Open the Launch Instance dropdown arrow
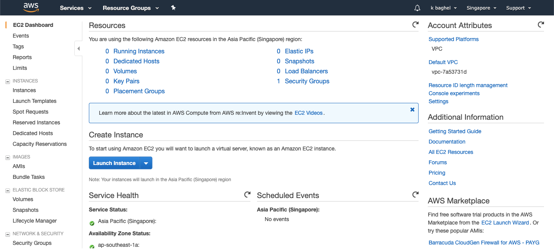The height and width of the screenshot is (251, 554). [x=146, y=163]
